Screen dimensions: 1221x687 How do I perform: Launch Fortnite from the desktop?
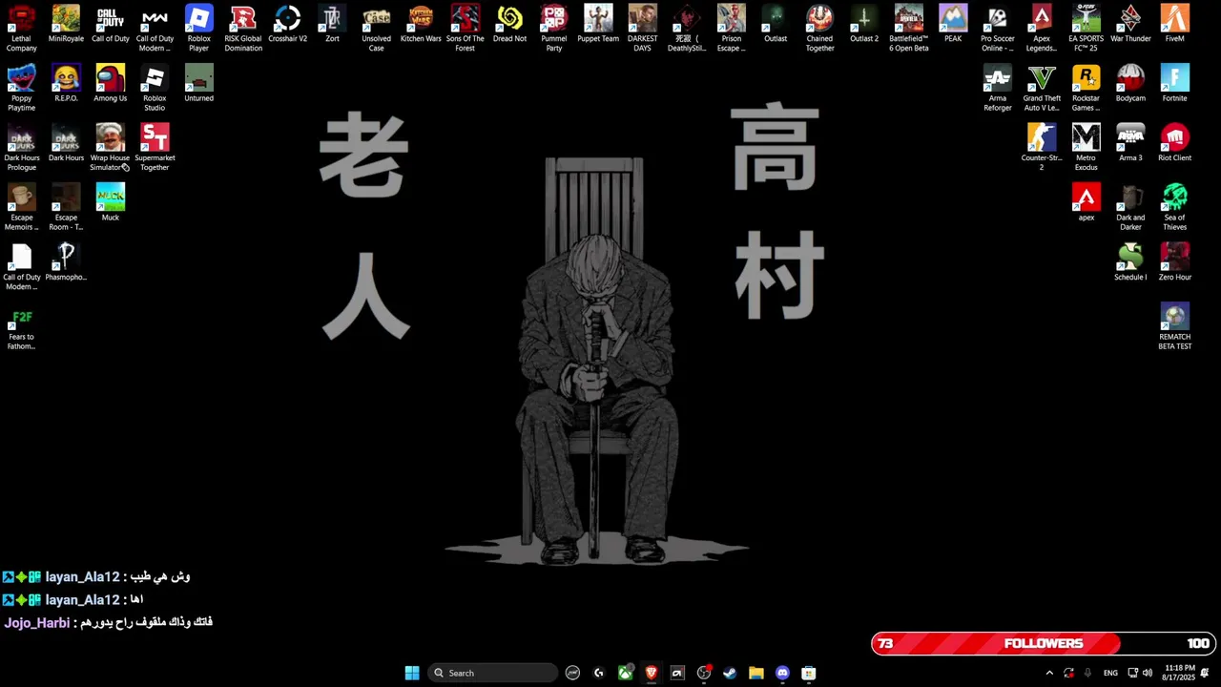coord(1174,83)
